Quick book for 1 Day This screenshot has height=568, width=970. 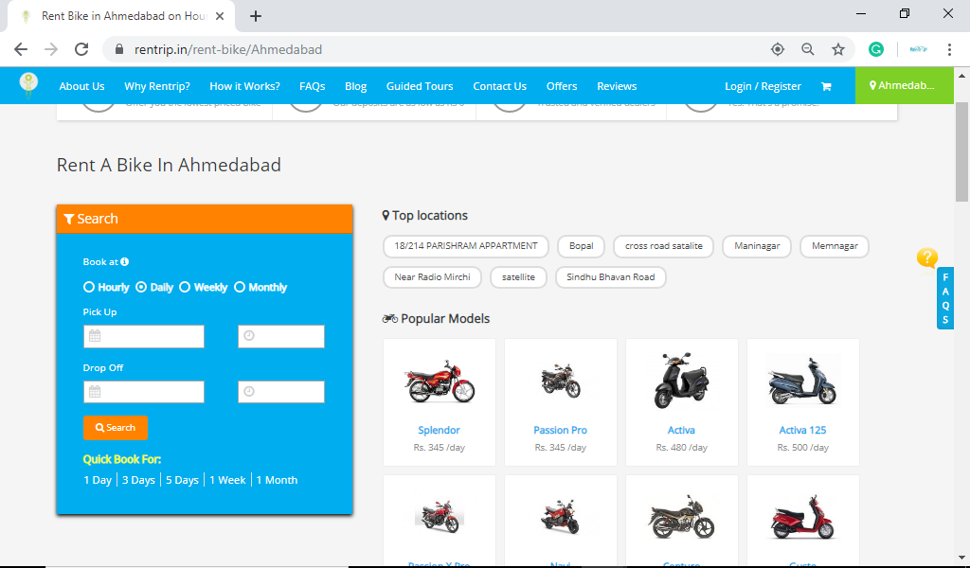click(98, 480)
